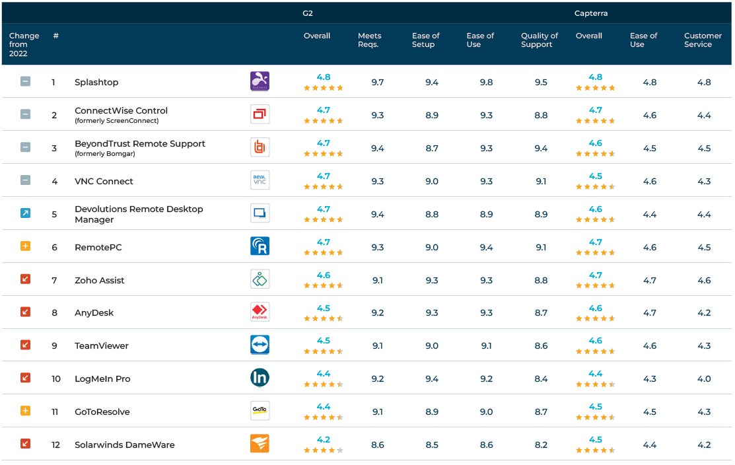Viewport: 735px width, 465px height.
Task: Click the RealVNC logo icon
Action: click(260, 180)
